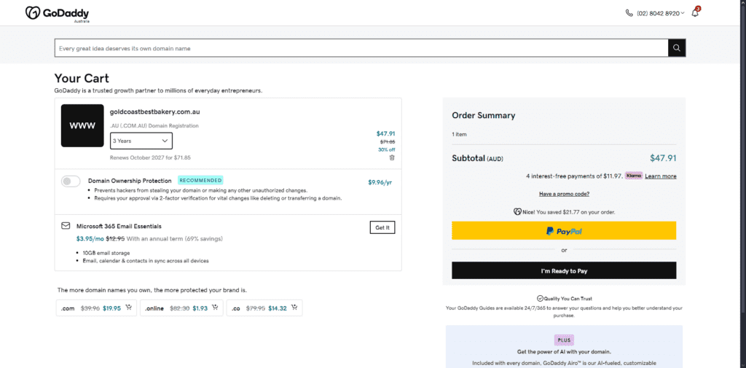Open the 3 Years term dropdown
The height and width of the screenshot is (368, 746).
[141, 141]
